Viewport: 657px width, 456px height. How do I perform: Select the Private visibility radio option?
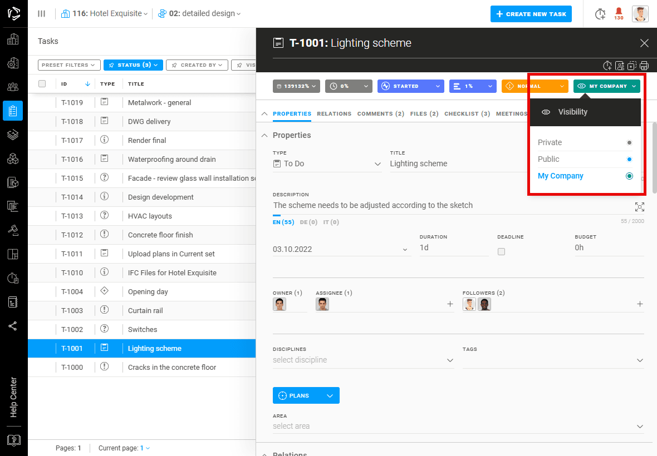pyautogui.click(x=629, y=143)
